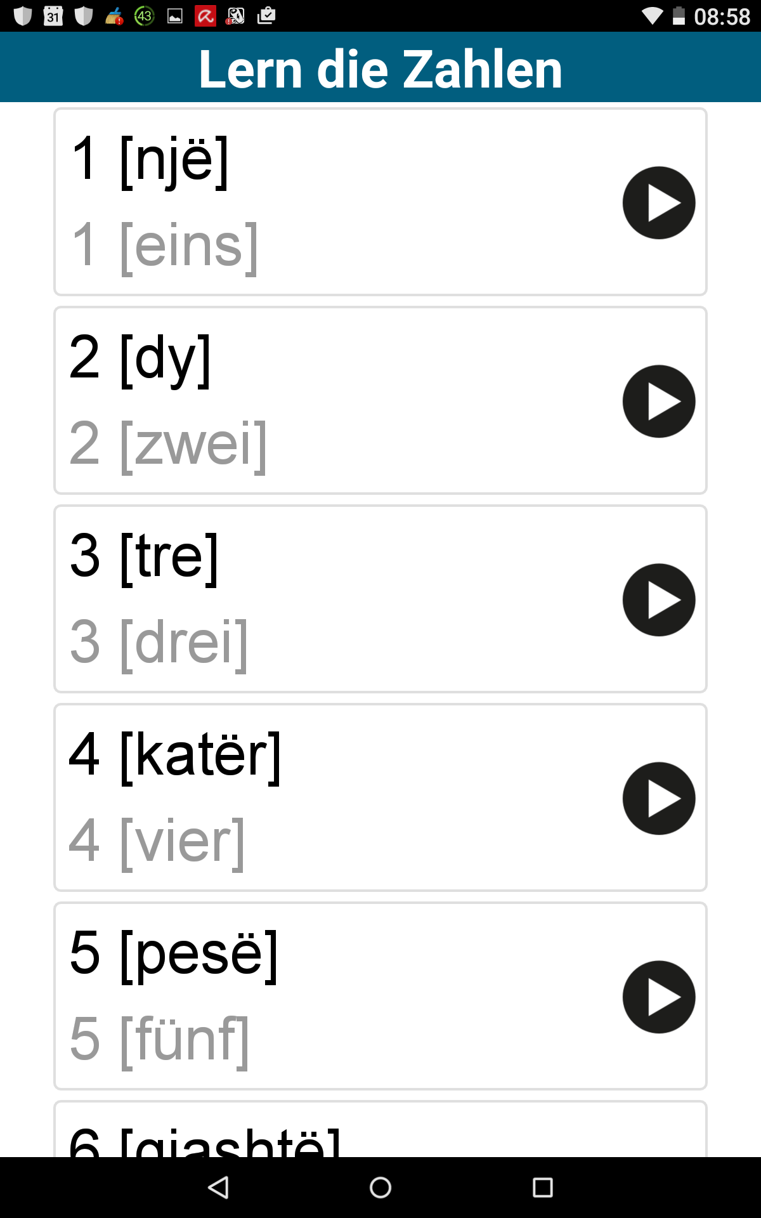This screenshot has width=761, height=1218.
Task: Open the 3 [drei] number card
Action: 380,599
